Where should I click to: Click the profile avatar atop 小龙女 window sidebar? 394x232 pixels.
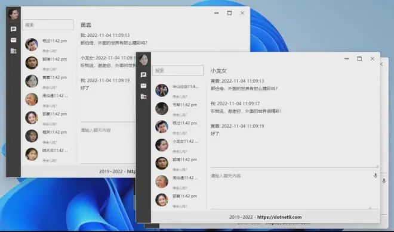tap(143, 59)
